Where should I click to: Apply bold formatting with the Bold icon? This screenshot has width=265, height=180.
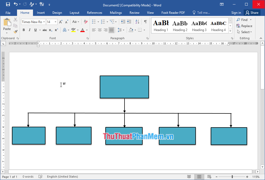[x=24, y=30]
